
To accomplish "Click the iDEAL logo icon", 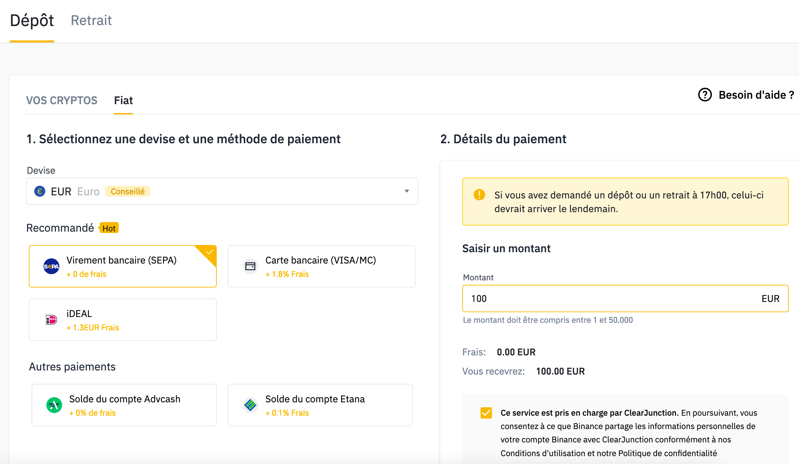I will [x=51, y=320].
